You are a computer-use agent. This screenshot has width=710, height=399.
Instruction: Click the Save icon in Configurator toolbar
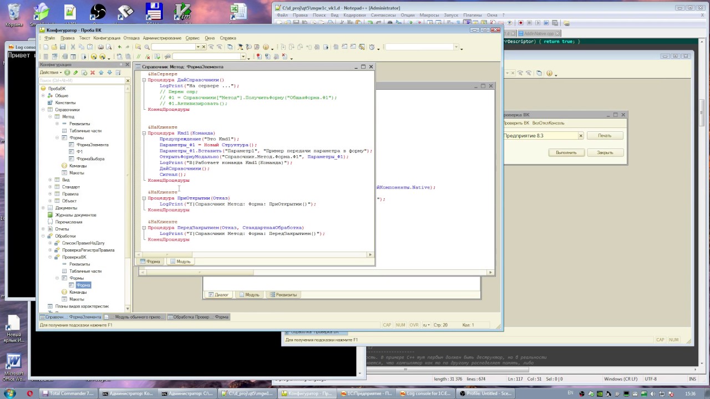(63, 47)
